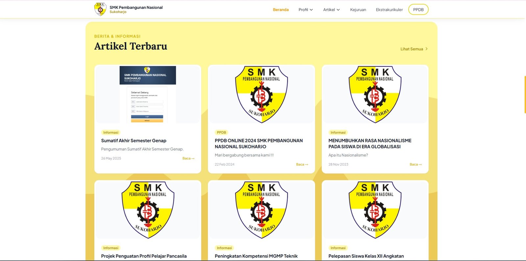The height and width of the screenshot is (261, 526).
Task: Open the Sumatif Akhir Semester Genap title
Action: pos(134,141)
